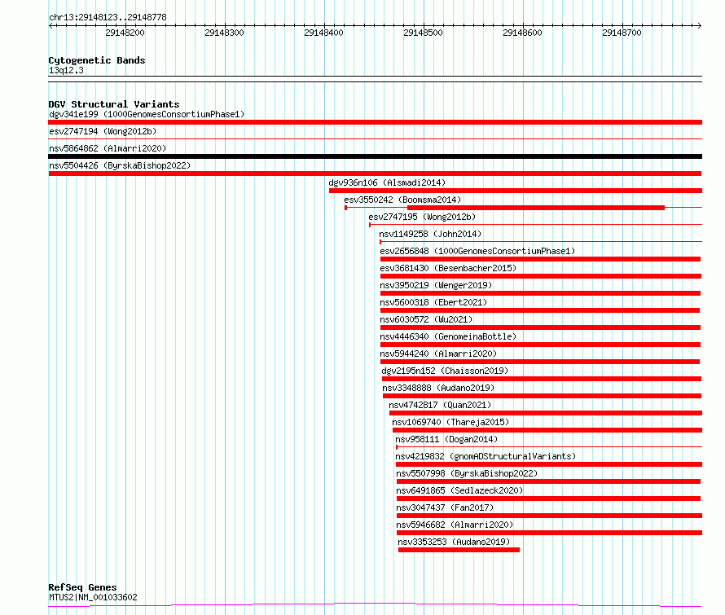725x615 pixels.
Task: Click esv2656848 (1000GenomesConsortiumPhase1) label
Action: point(477,251)
